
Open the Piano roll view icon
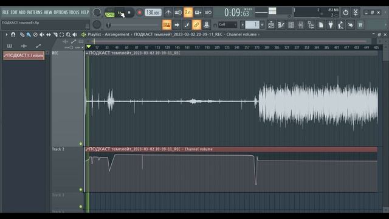point(281,25)
